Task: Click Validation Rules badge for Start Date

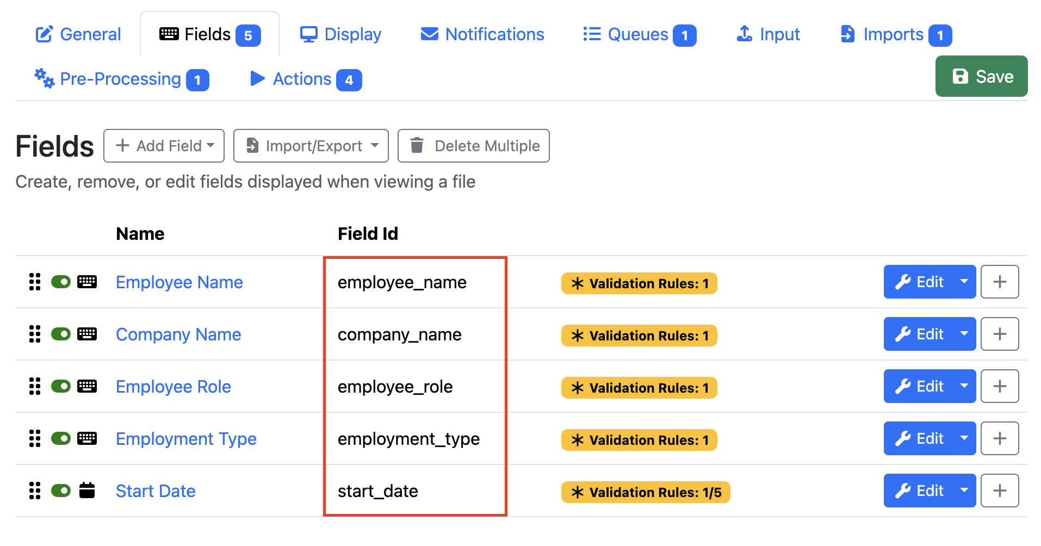Action: coord(646,492)
